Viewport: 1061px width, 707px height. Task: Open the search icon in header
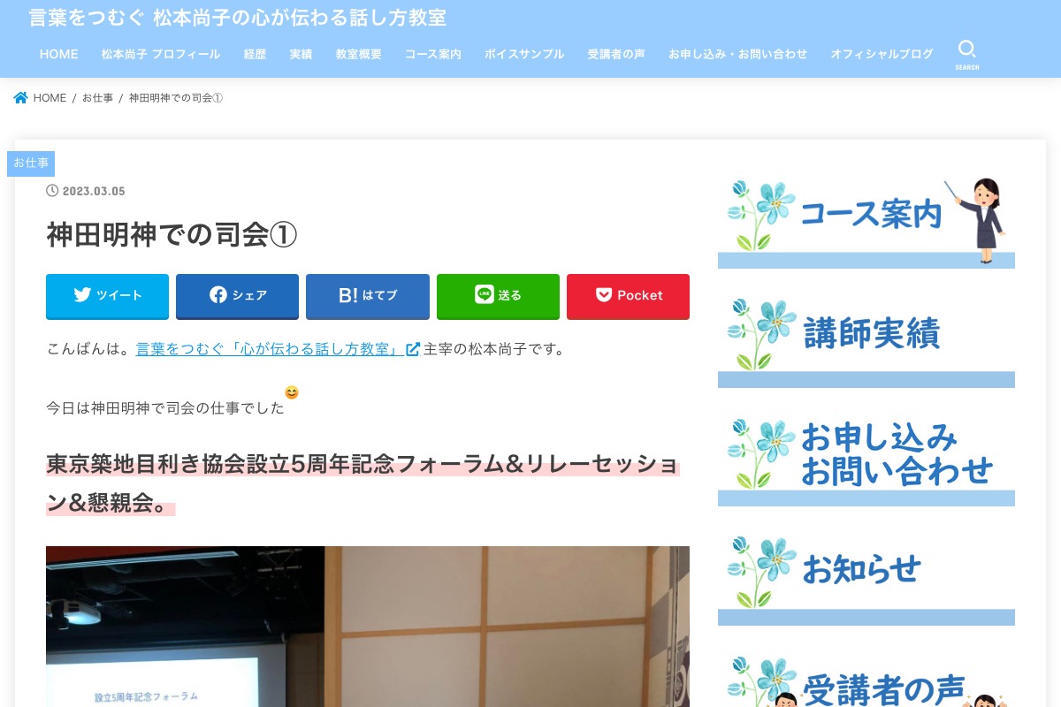(x=967, y=54)
